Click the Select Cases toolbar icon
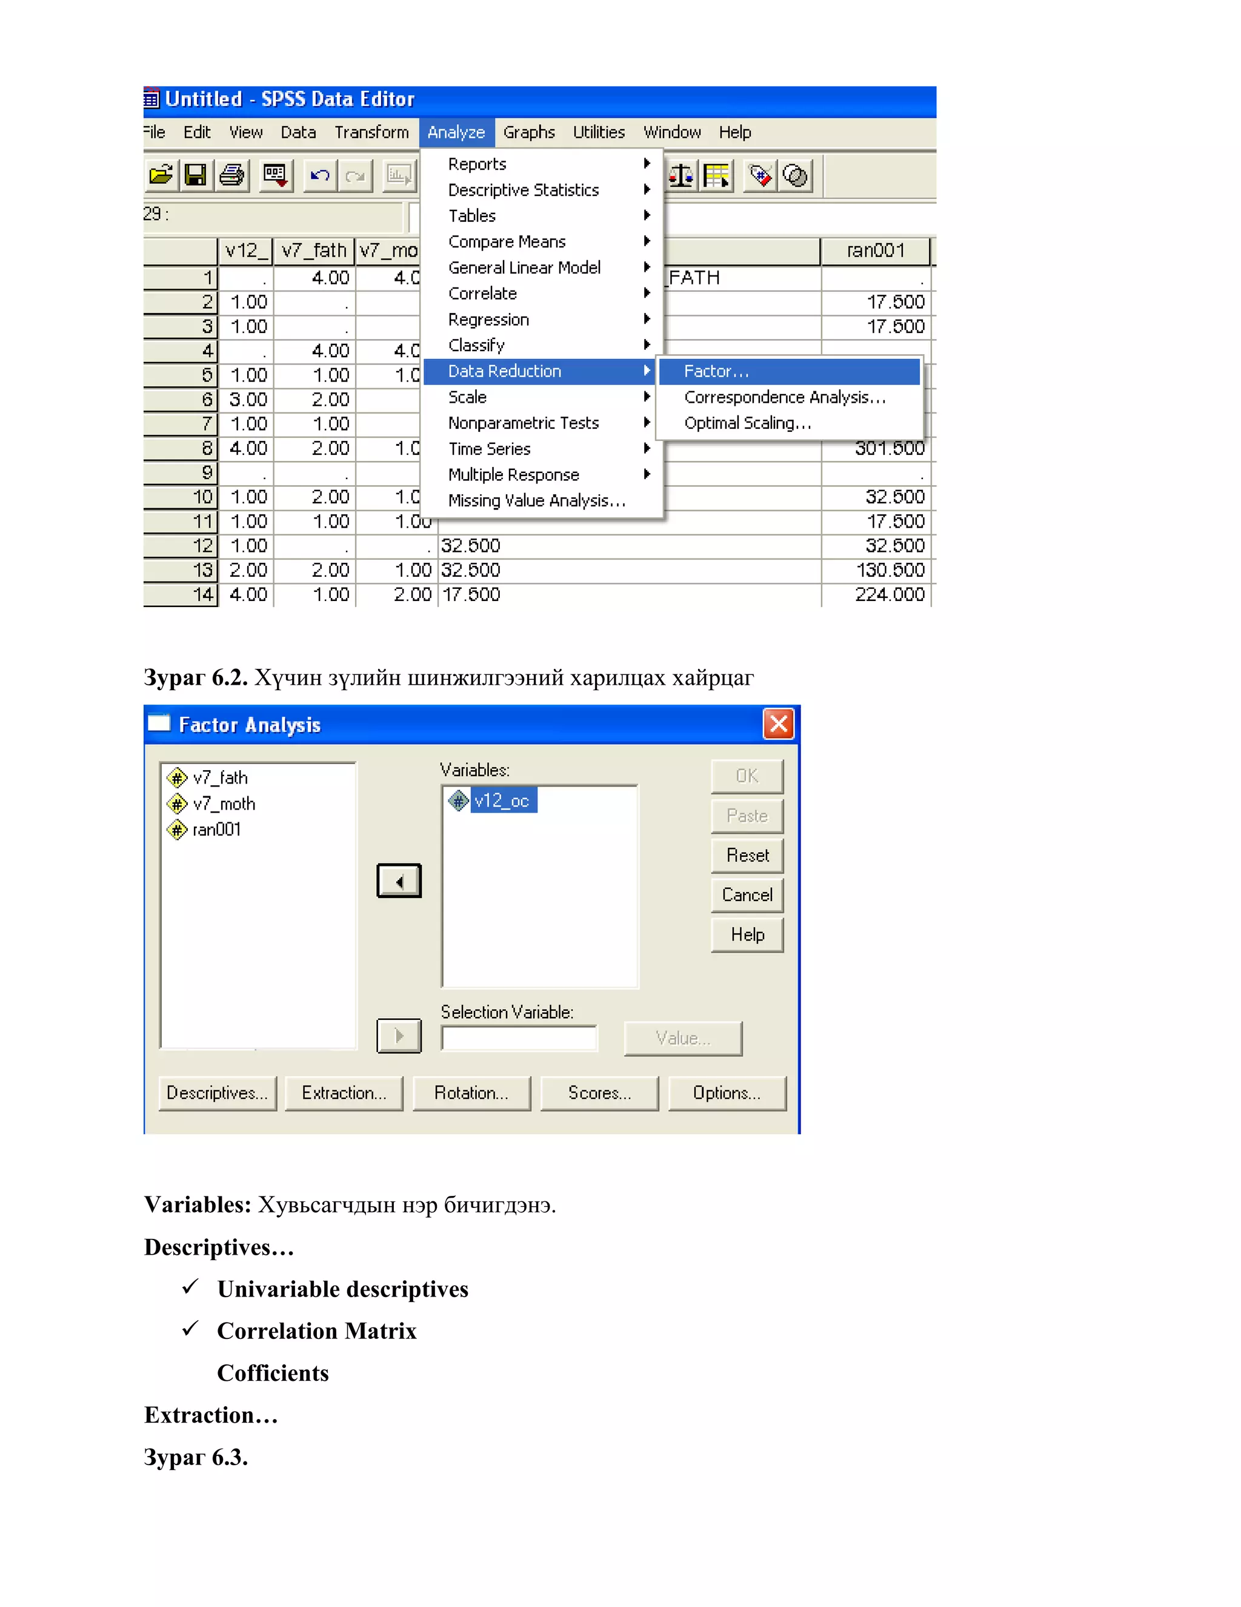This screenshot has height=1607, width=1241. click(717, 175)
